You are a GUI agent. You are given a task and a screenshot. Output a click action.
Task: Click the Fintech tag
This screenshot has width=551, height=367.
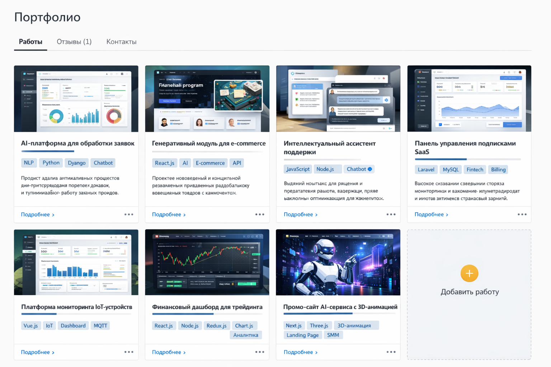(x=475, y=170)
